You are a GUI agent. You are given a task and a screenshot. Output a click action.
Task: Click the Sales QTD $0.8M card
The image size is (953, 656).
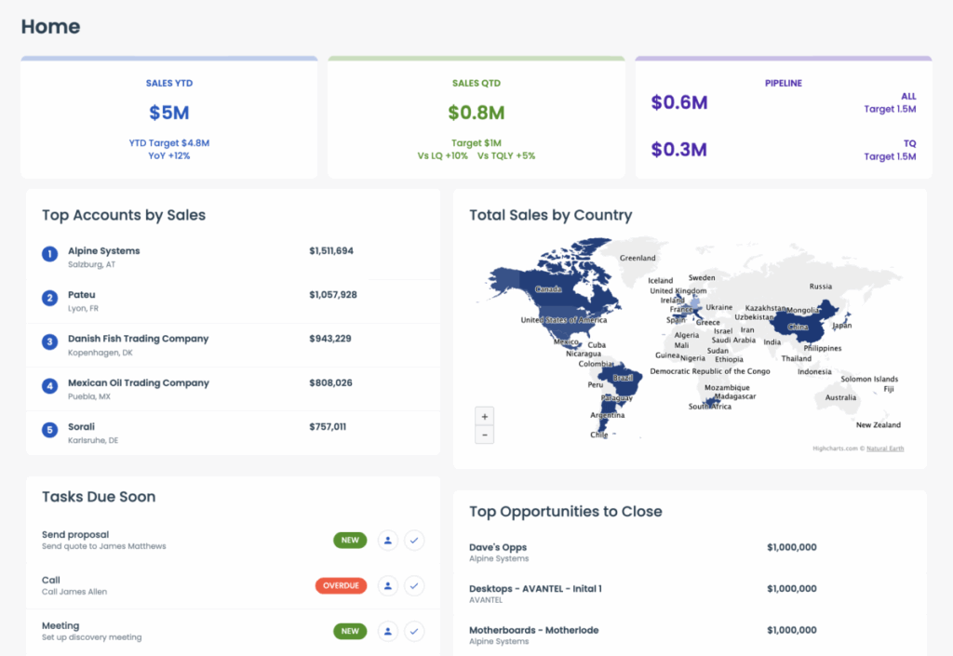point(476,118)
